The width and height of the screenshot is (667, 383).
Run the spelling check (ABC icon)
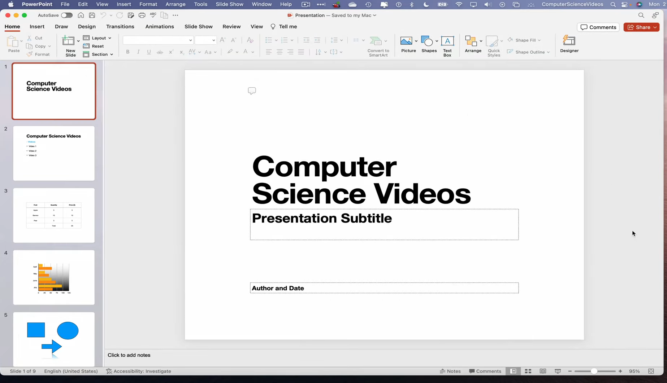(153, 15)
